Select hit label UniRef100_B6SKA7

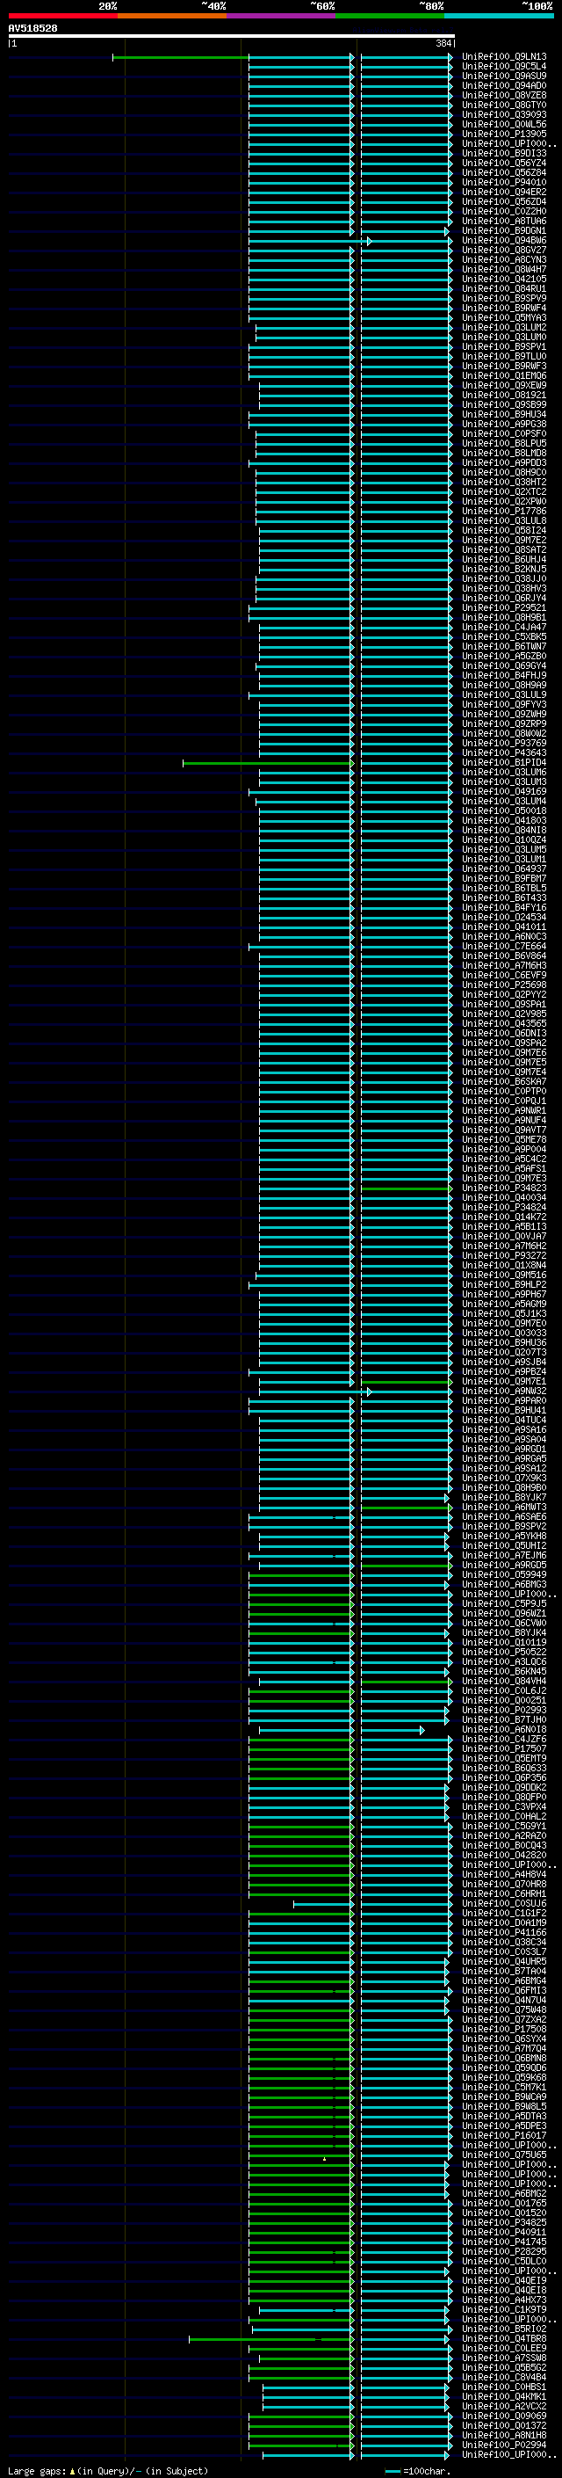coord(503,1082)
